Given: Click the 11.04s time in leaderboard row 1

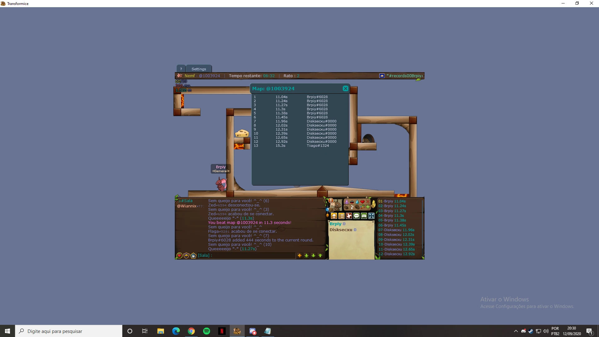Looking at the screenshot, I should coord(282,97).
